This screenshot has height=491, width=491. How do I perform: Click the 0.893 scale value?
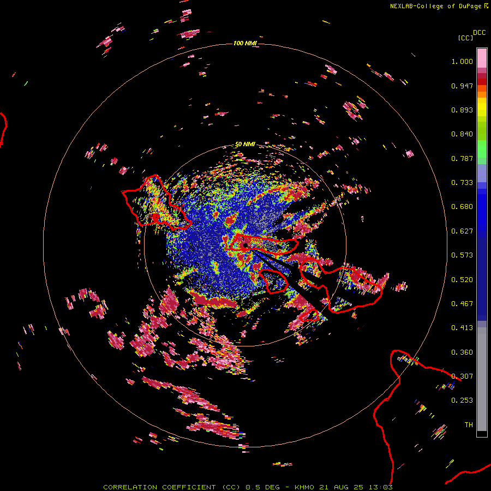[x=462, y=110]
